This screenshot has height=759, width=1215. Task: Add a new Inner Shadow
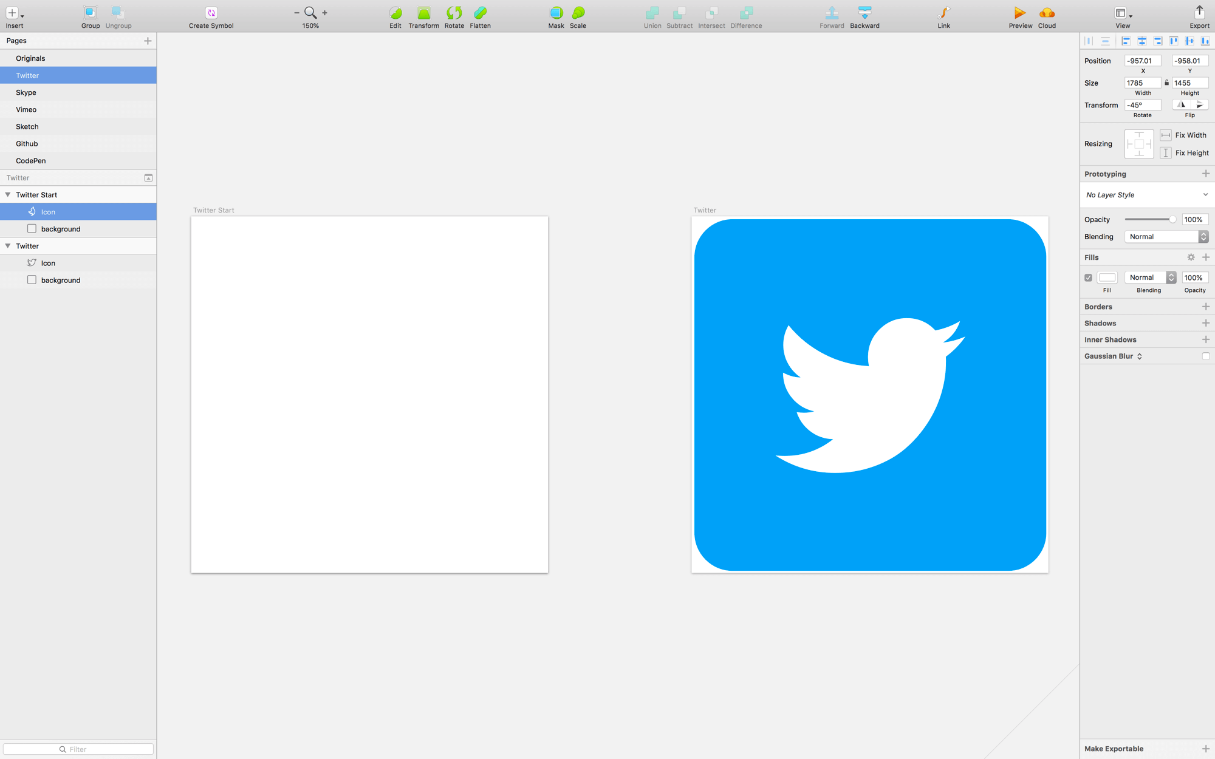click(x=1206, y=339)
